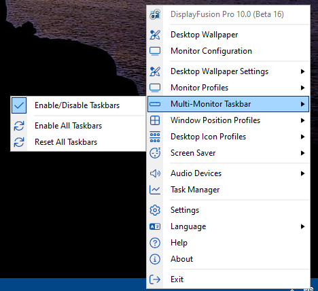Click the Window Position Profiles grid icon
The width and height of the screenshot is (318, 291).
pos(155,120)
